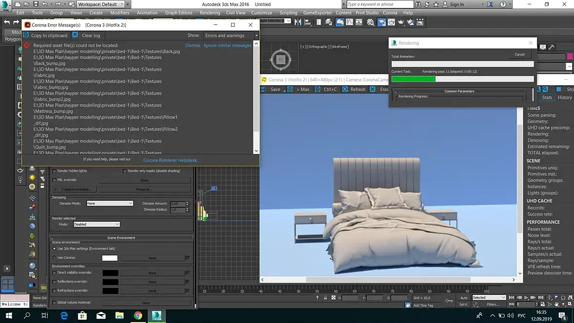Open the Material Editor toolbar icon
Screen dimensions: 574x323
(370, 22)
